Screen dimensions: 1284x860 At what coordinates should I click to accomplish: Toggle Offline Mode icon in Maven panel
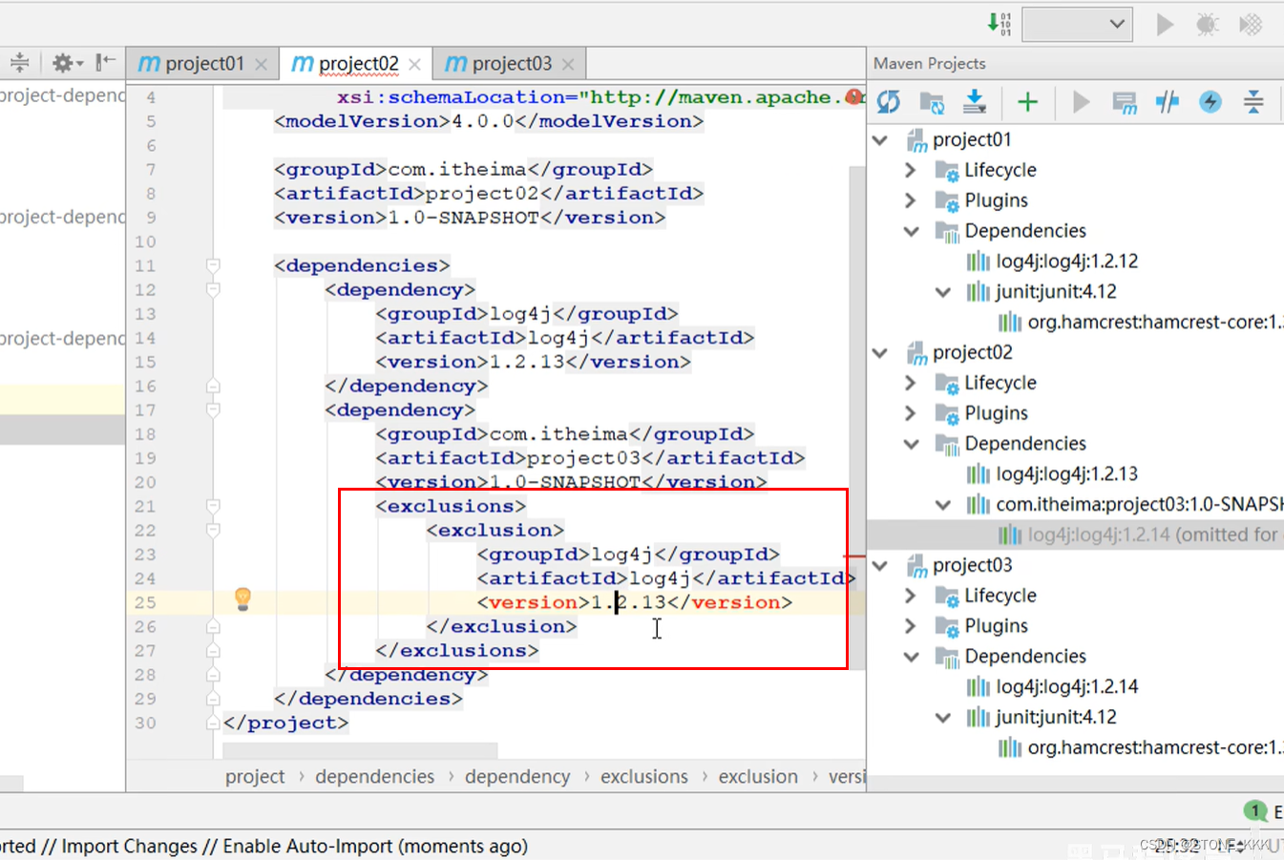tap(1168, 102)
